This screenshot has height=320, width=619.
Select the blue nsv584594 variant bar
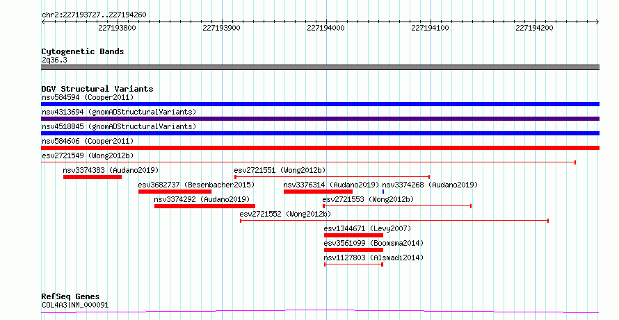[320, 104]
